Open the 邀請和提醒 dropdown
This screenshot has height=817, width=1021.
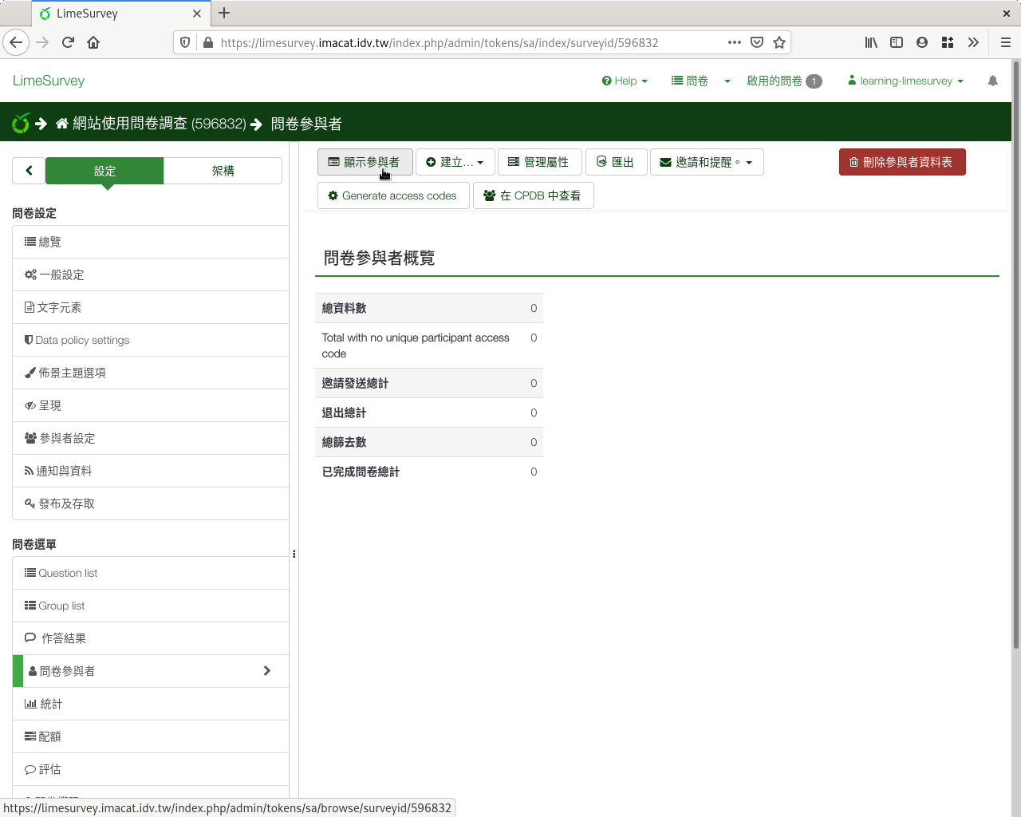[x=707, y=162]
